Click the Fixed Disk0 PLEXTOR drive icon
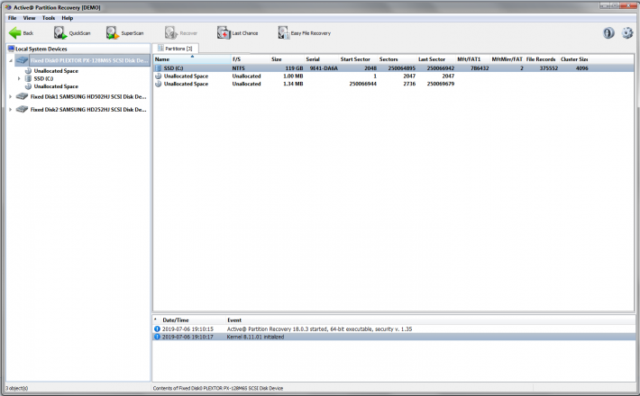 (x=22, y=60)
